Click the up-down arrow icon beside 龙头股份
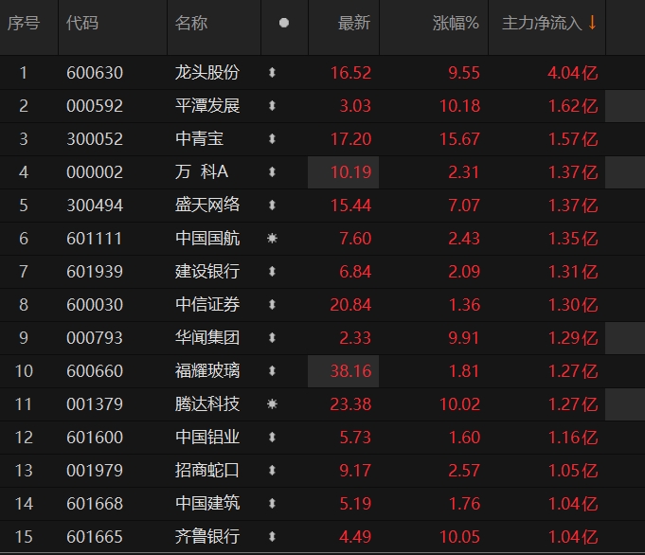Viewport: 645px width, 555px height. point(272,73)
